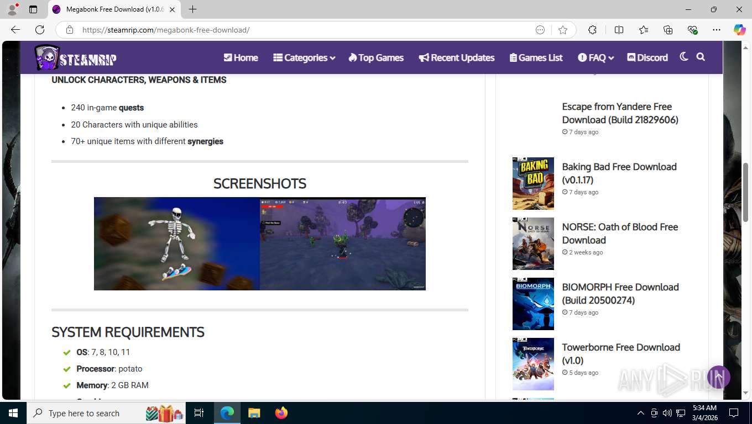Click the NORSE game thumbnail
The height and width of the screenshot is (424, 752).
(x=533, y=243)
